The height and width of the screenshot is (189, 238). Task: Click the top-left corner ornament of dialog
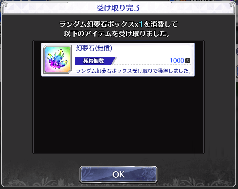[5, 5]
